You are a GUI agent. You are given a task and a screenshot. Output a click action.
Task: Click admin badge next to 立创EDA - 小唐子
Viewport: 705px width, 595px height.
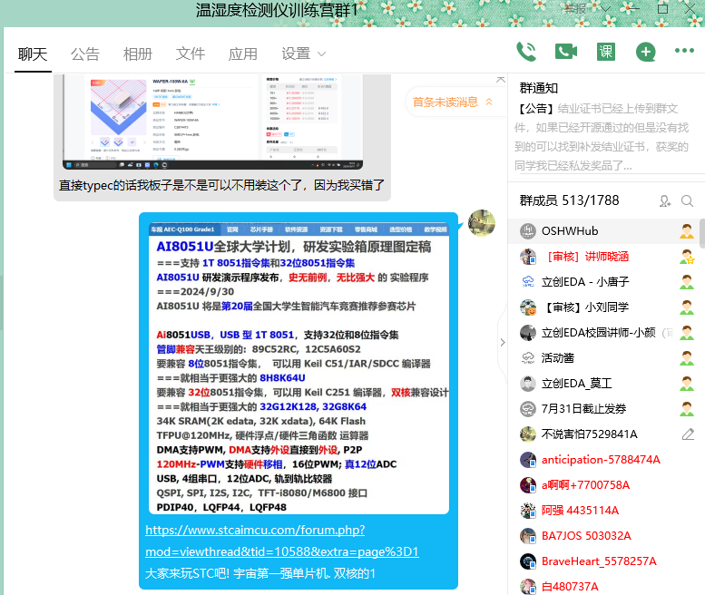click(x=687, y=282)
